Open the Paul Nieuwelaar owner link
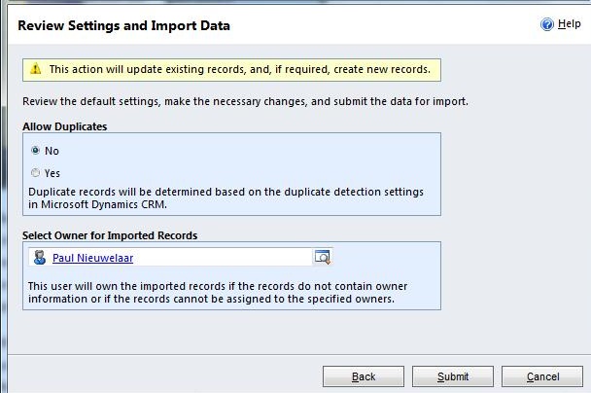Screen dimensions: 591x393 pos(92,258)
